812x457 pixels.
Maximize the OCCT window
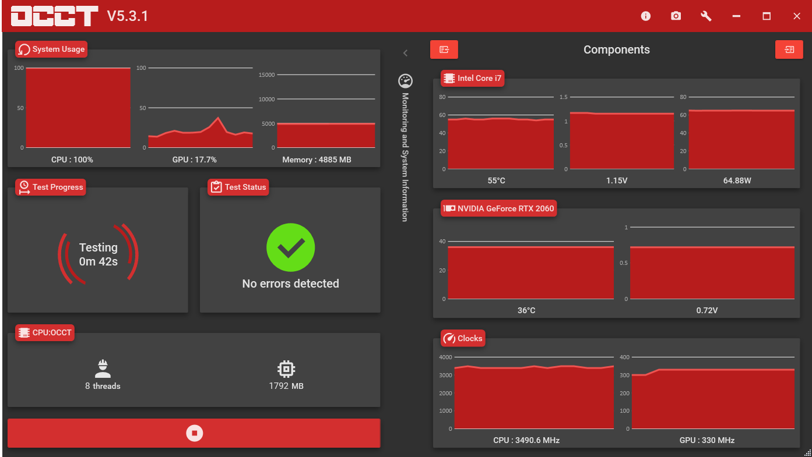[x=767, y=16]
